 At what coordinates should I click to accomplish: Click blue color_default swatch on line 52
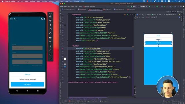tap(65, 67)
